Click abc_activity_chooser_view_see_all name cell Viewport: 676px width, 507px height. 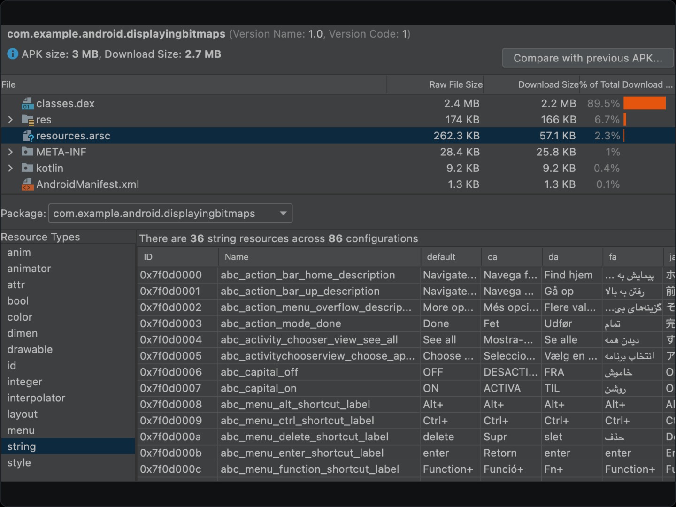(x=320, y=339)
